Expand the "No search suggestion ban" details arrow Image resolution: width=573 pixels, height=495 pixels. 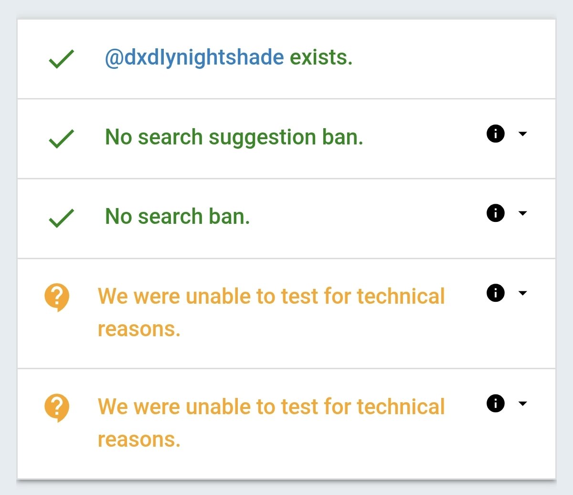pos(523,134)
